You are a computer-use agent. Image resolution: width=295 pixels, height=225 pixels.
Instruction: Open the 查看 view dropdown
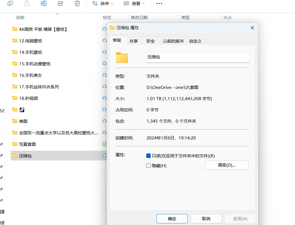[x=134, y=4]
